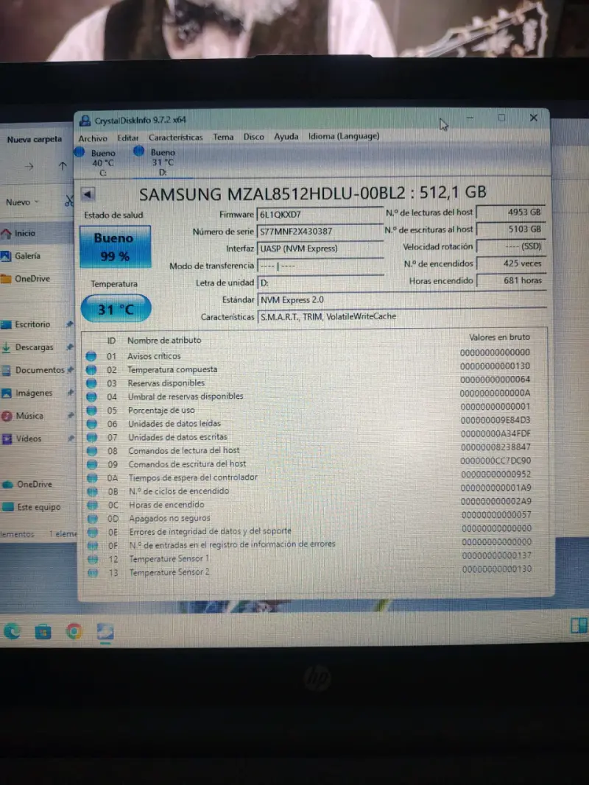Click the Interfaz field UASP (NVM Express)
This screenshot has height=785, width=589.
point(320,249)
